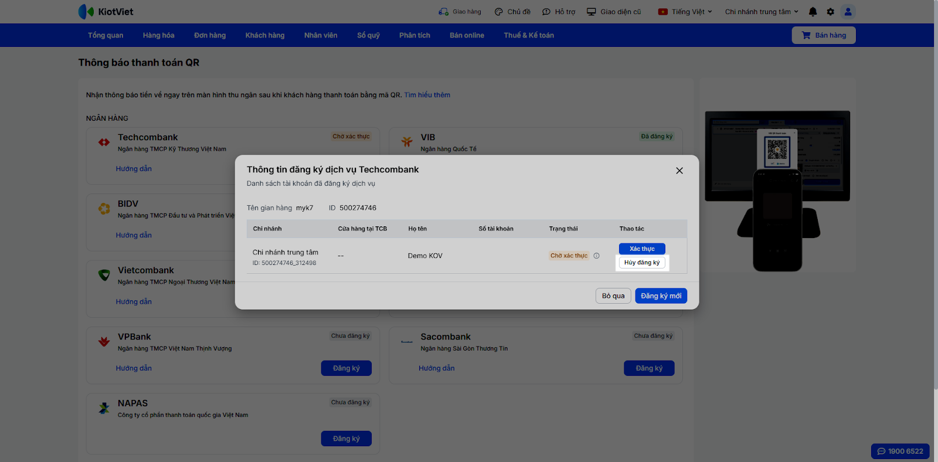938x462 pixels.
Task: Click the Sacombank logo icon
Action: (407, 342)
